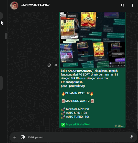Open the three-dot chat menu
Viewport: 138px width, 143px height.
point(132,5)
